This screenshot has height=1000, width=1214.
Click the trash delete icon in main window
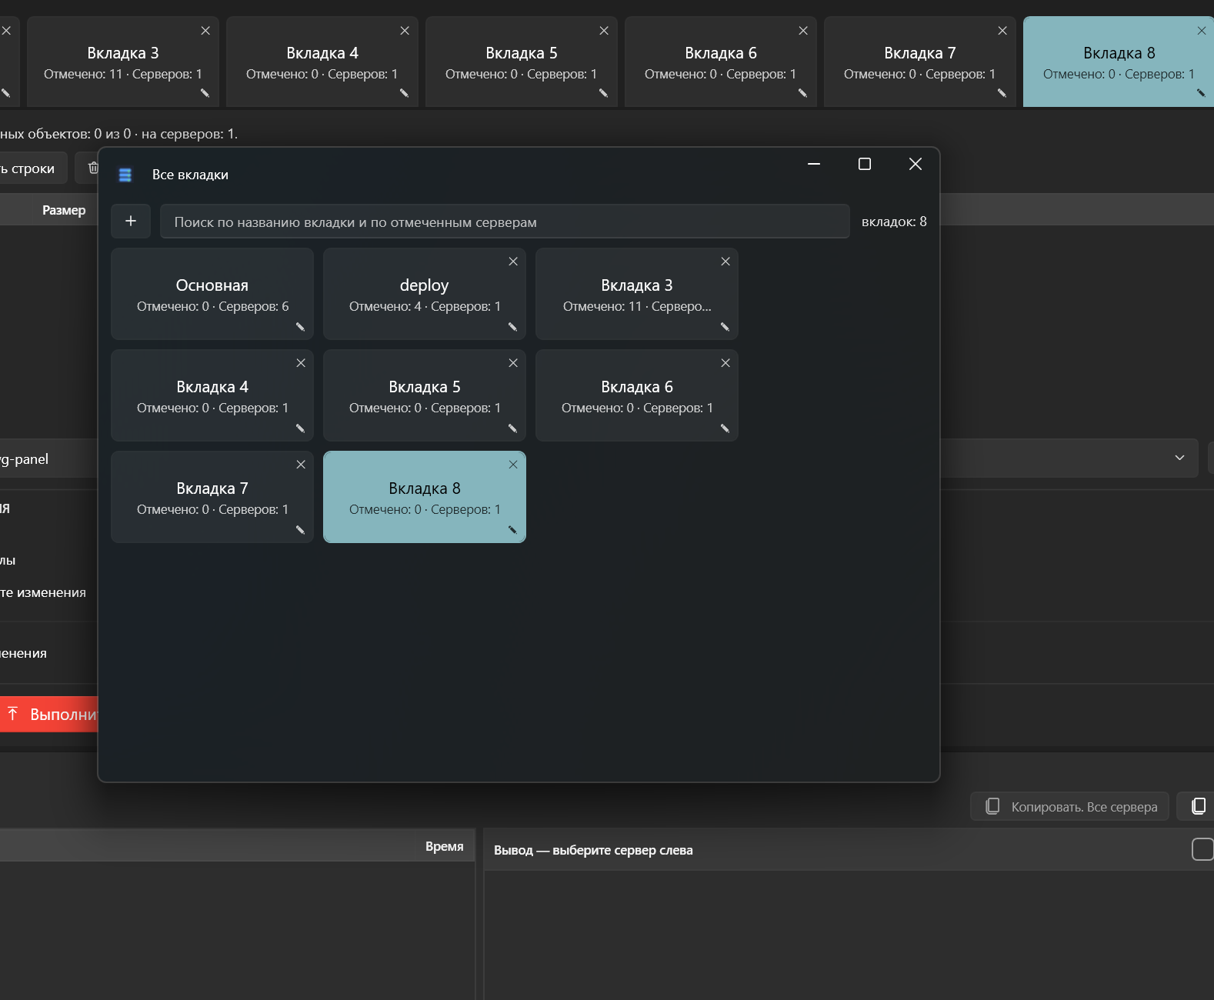pos(93,168)
